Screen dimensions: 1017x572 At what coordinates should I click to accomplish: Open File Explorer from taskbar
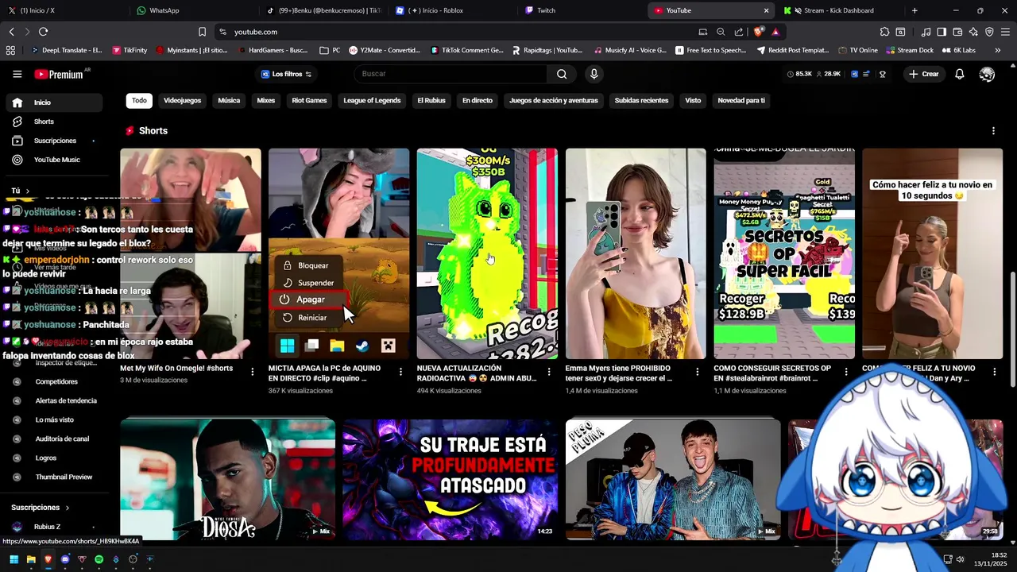click(x=31, y=559)
